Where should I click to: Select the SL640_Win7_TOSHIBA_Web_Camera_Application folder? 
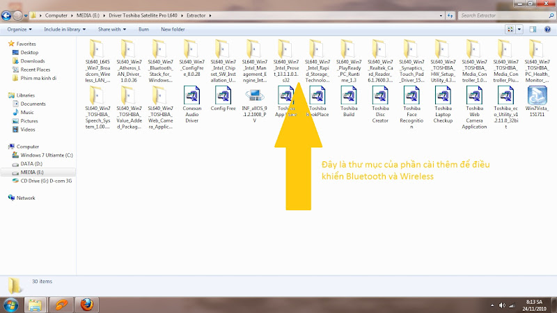160,108
